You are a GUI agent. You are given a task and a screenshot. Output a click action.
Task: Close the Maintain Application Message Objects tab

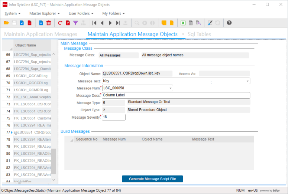click(183, 34)
